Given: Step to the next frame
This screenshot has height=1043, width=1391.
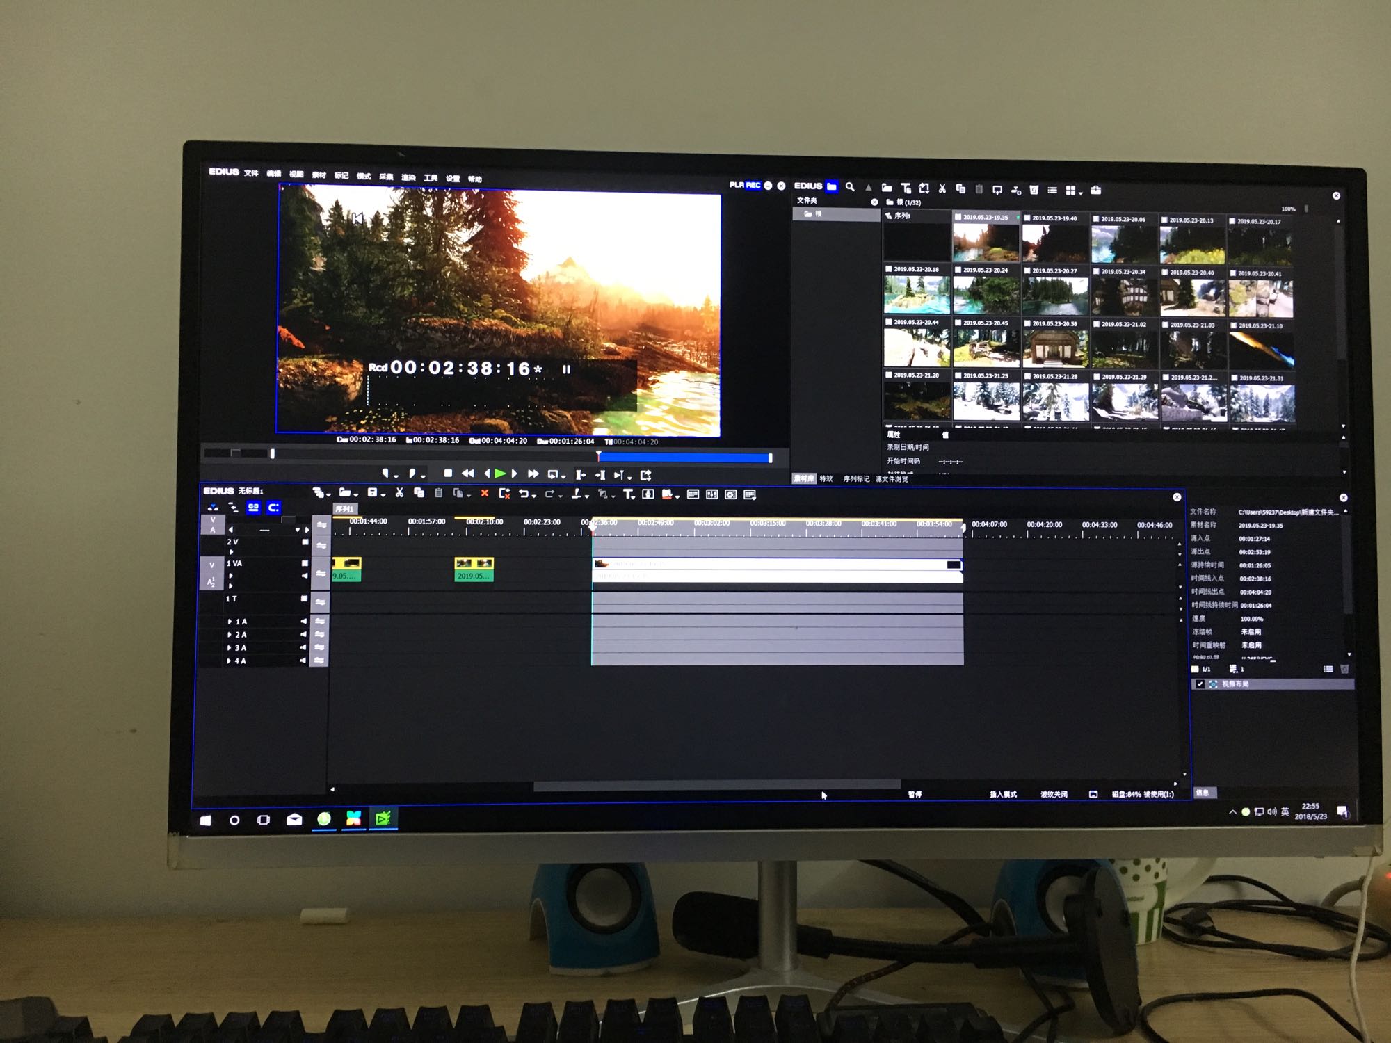Looking at the screenshot, I should point(515,474).
